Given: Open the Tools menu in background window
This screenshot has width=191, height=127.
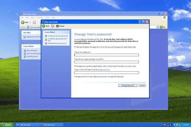Looking at the screenshot, I should pos(47,18).
